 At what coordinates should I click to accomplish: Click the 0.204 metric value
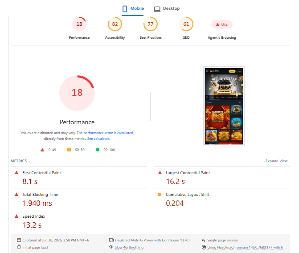tap(175, 203)
